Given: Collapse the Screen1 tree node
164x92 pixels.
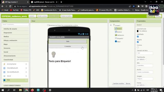Looking at the screenshot, I should point(111,25).
